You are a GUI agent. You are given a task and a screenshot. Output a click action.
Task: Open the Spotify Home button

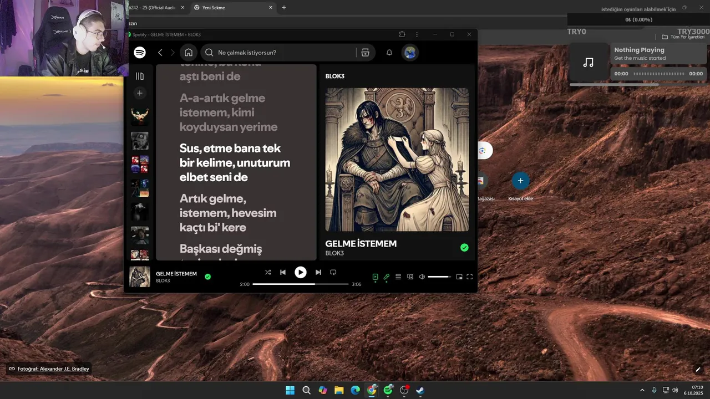[x=189, y=52]
